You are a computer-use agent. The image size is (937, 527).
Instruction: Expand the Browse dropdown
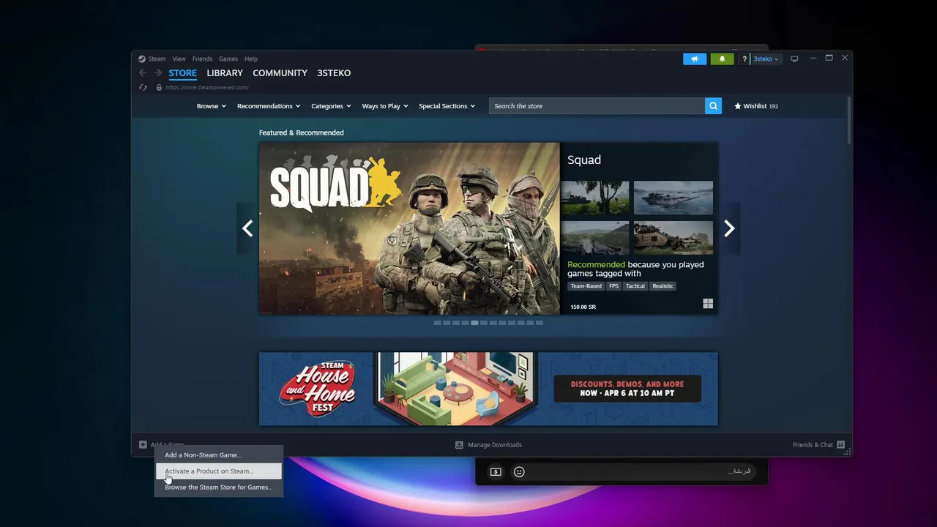pyautogui.click(x=211, y=106)
